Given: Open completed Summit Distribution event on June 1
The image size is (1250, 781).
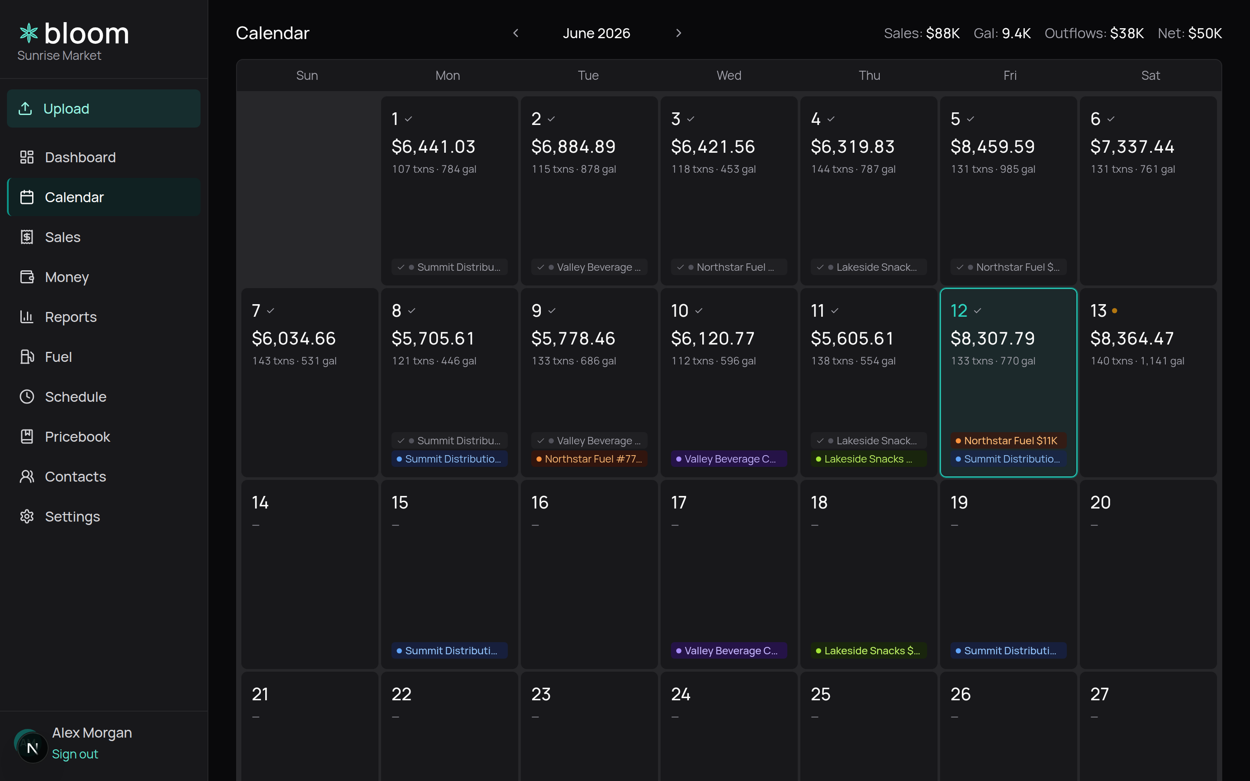Looking at the screenshot, I should click(449, 267).
